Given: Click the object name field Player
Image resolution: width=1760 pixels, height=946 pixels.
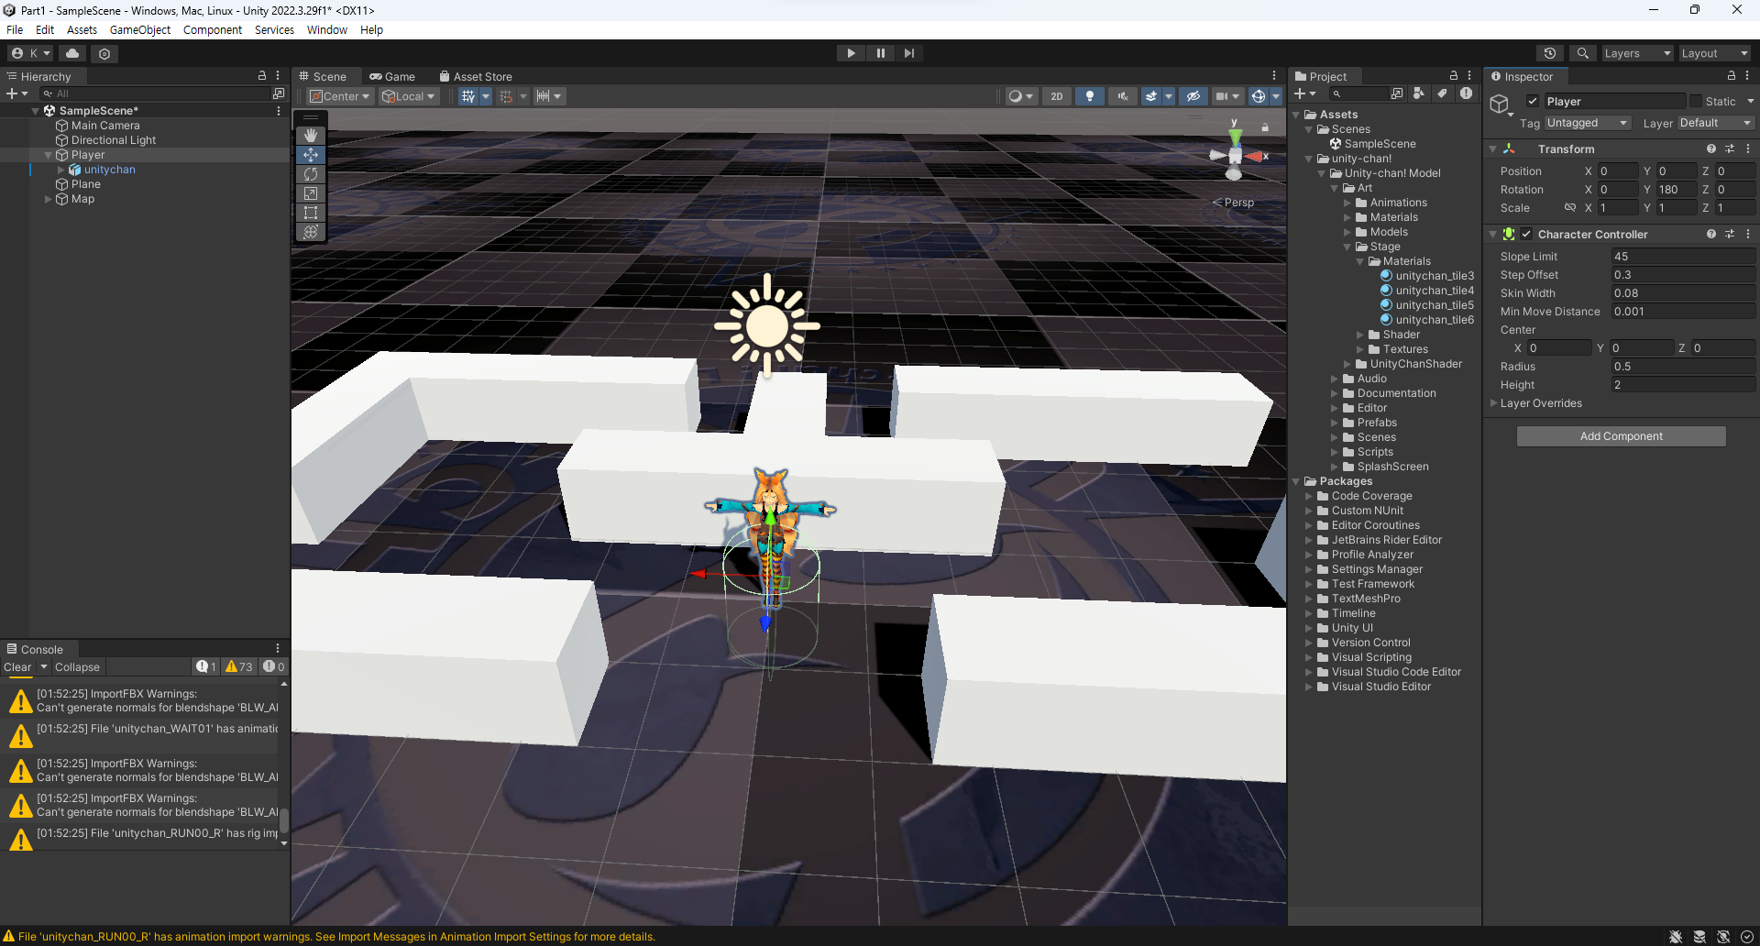Looking at the screenshot, I should point(1614,102).
